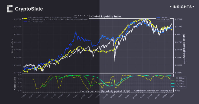Click the 15-Jan date label
Image resolution: width=199 pixels, height=104 pixels.
point(24,96)
